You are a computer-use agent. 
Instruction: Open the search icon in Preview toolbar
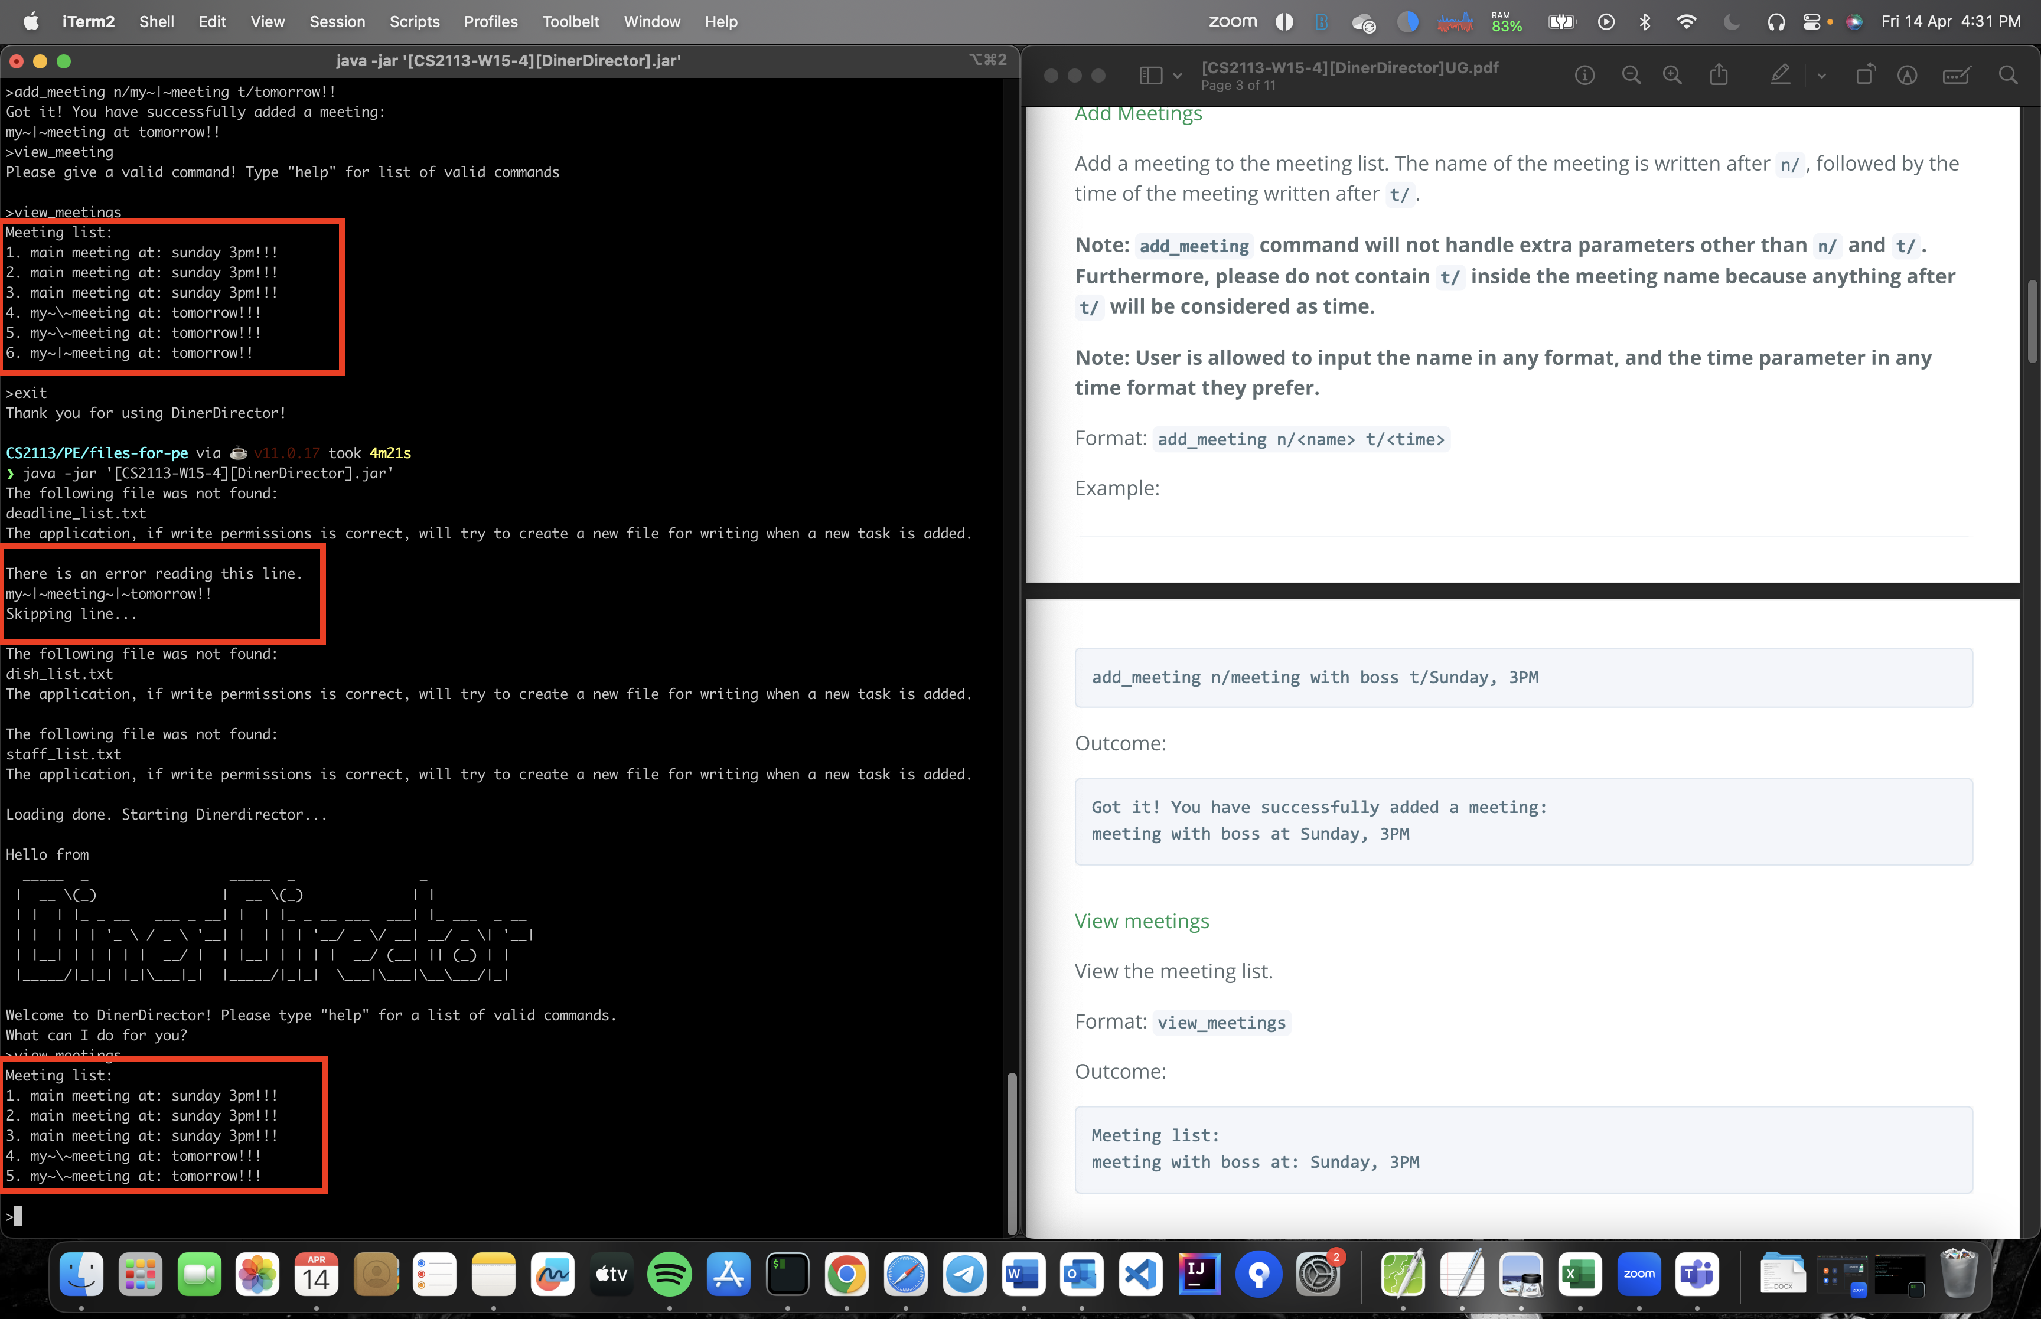tap(2007, 76)
